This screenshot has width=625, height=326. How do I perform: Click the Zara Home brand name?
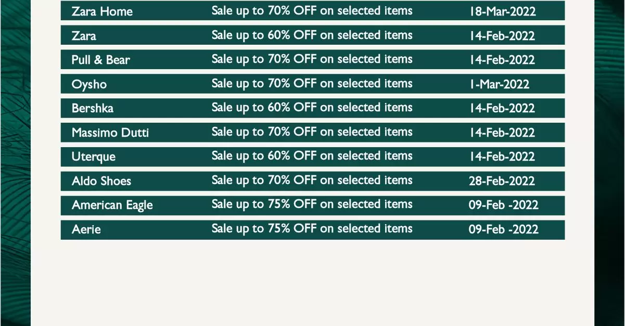pos(102,11)
